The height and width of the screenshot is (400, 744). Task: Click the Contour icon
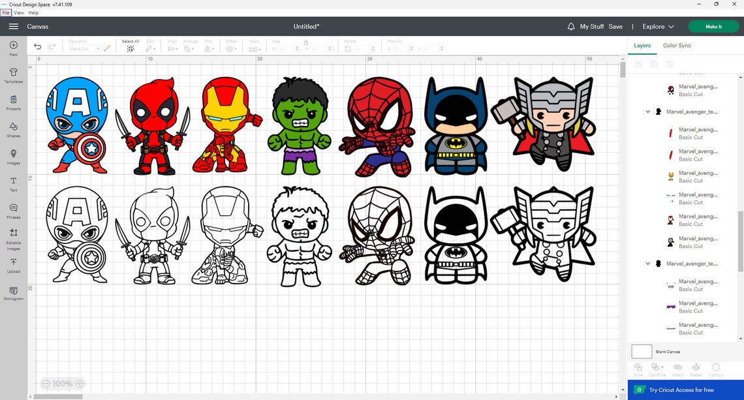[715, 369]
